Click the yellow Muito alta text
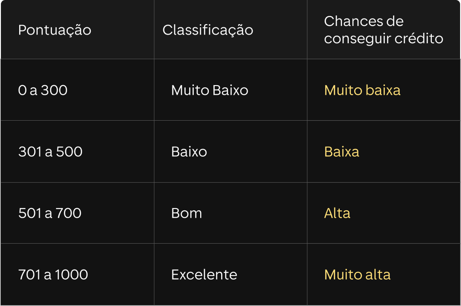 [357, 275]
